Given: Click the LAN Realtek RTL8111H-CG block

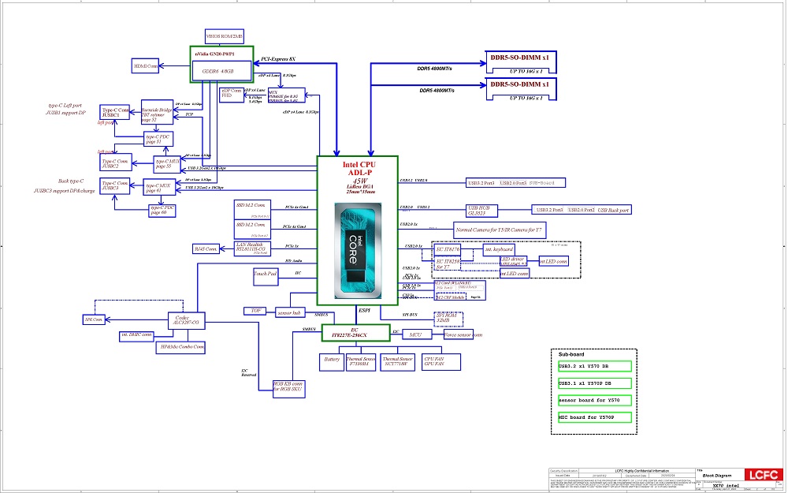Looking at the screenshot, I should (x=252, y=248).
